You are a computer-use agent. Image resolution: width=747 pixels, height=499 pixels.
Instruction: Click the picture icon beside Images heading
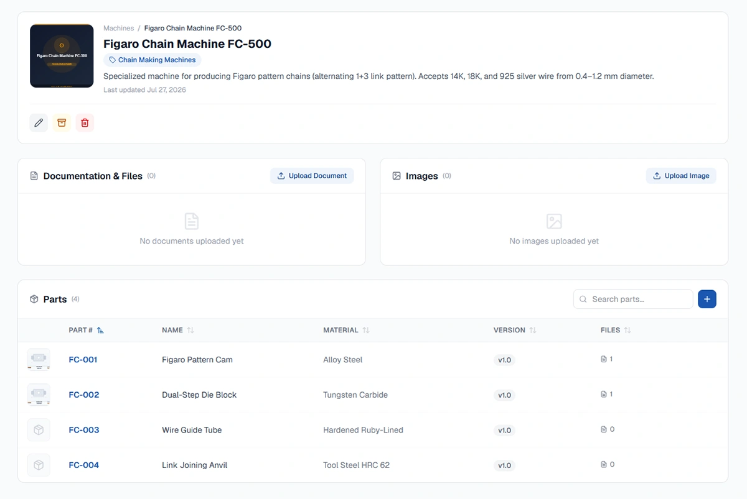coord(397,176)
